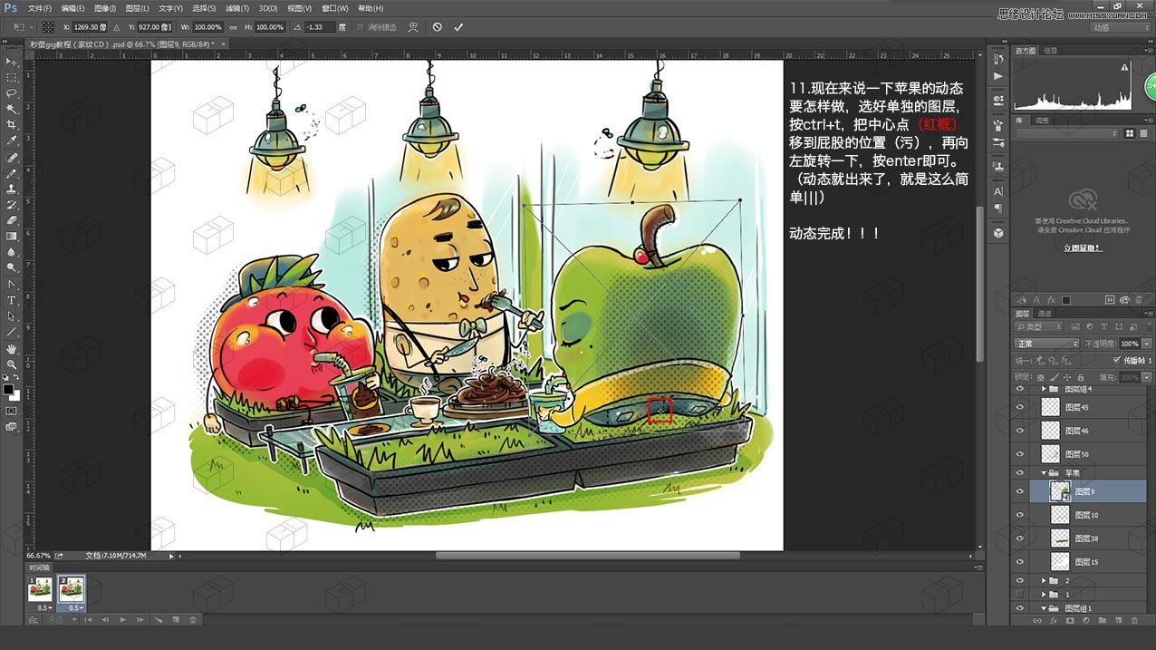This screenshot has height=650, width=1156.
Task: Click the new frame icon in timeline
Action: pos(176,620)
